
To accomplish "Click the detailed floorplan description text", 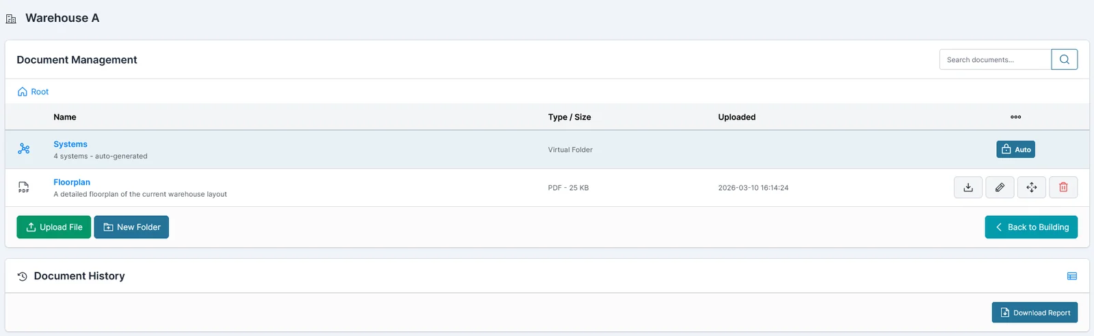I will coord(140,194).
